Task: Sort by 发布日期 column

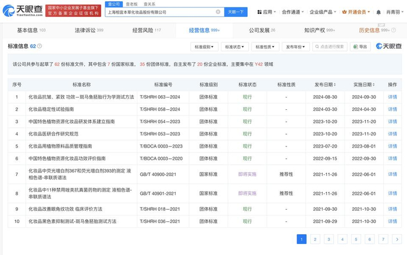Action: tap(323, 85)
